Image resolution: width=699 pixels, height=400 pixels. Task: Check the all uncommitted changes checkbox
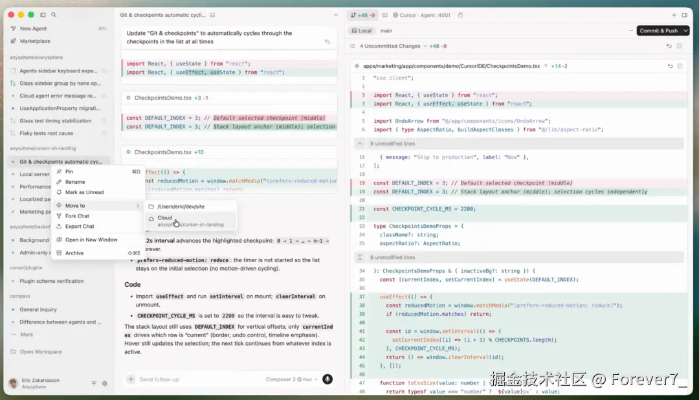point(680,46)
